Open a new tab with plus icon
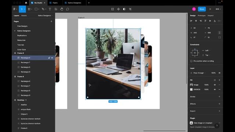 pyautogui.click(x=89, y=3)
